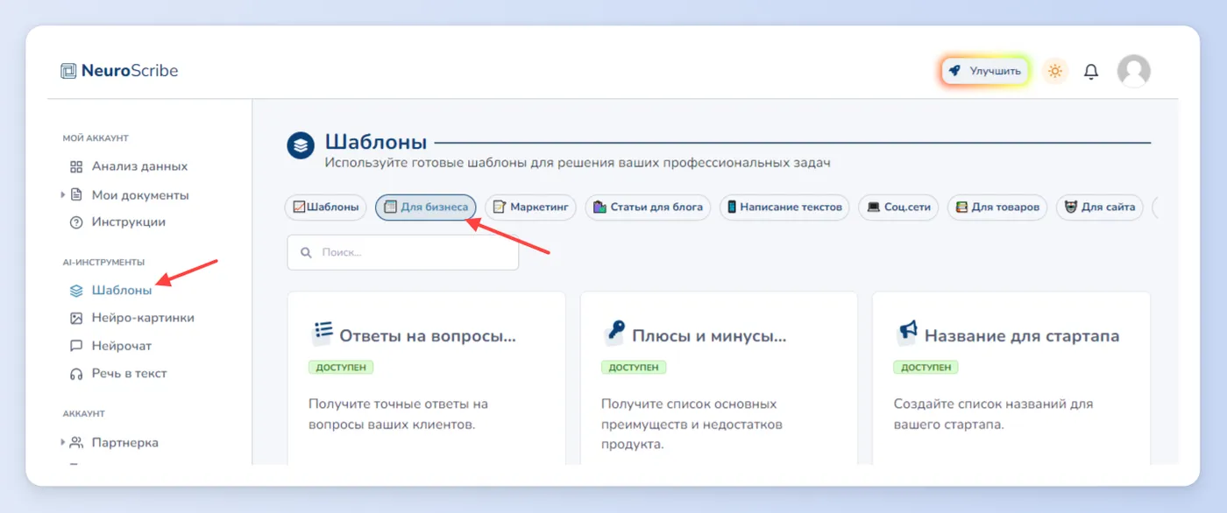Click the headphones icon beside Речь в текст
This screenshot has height=513, width=1227.
(x=76, y=374)
